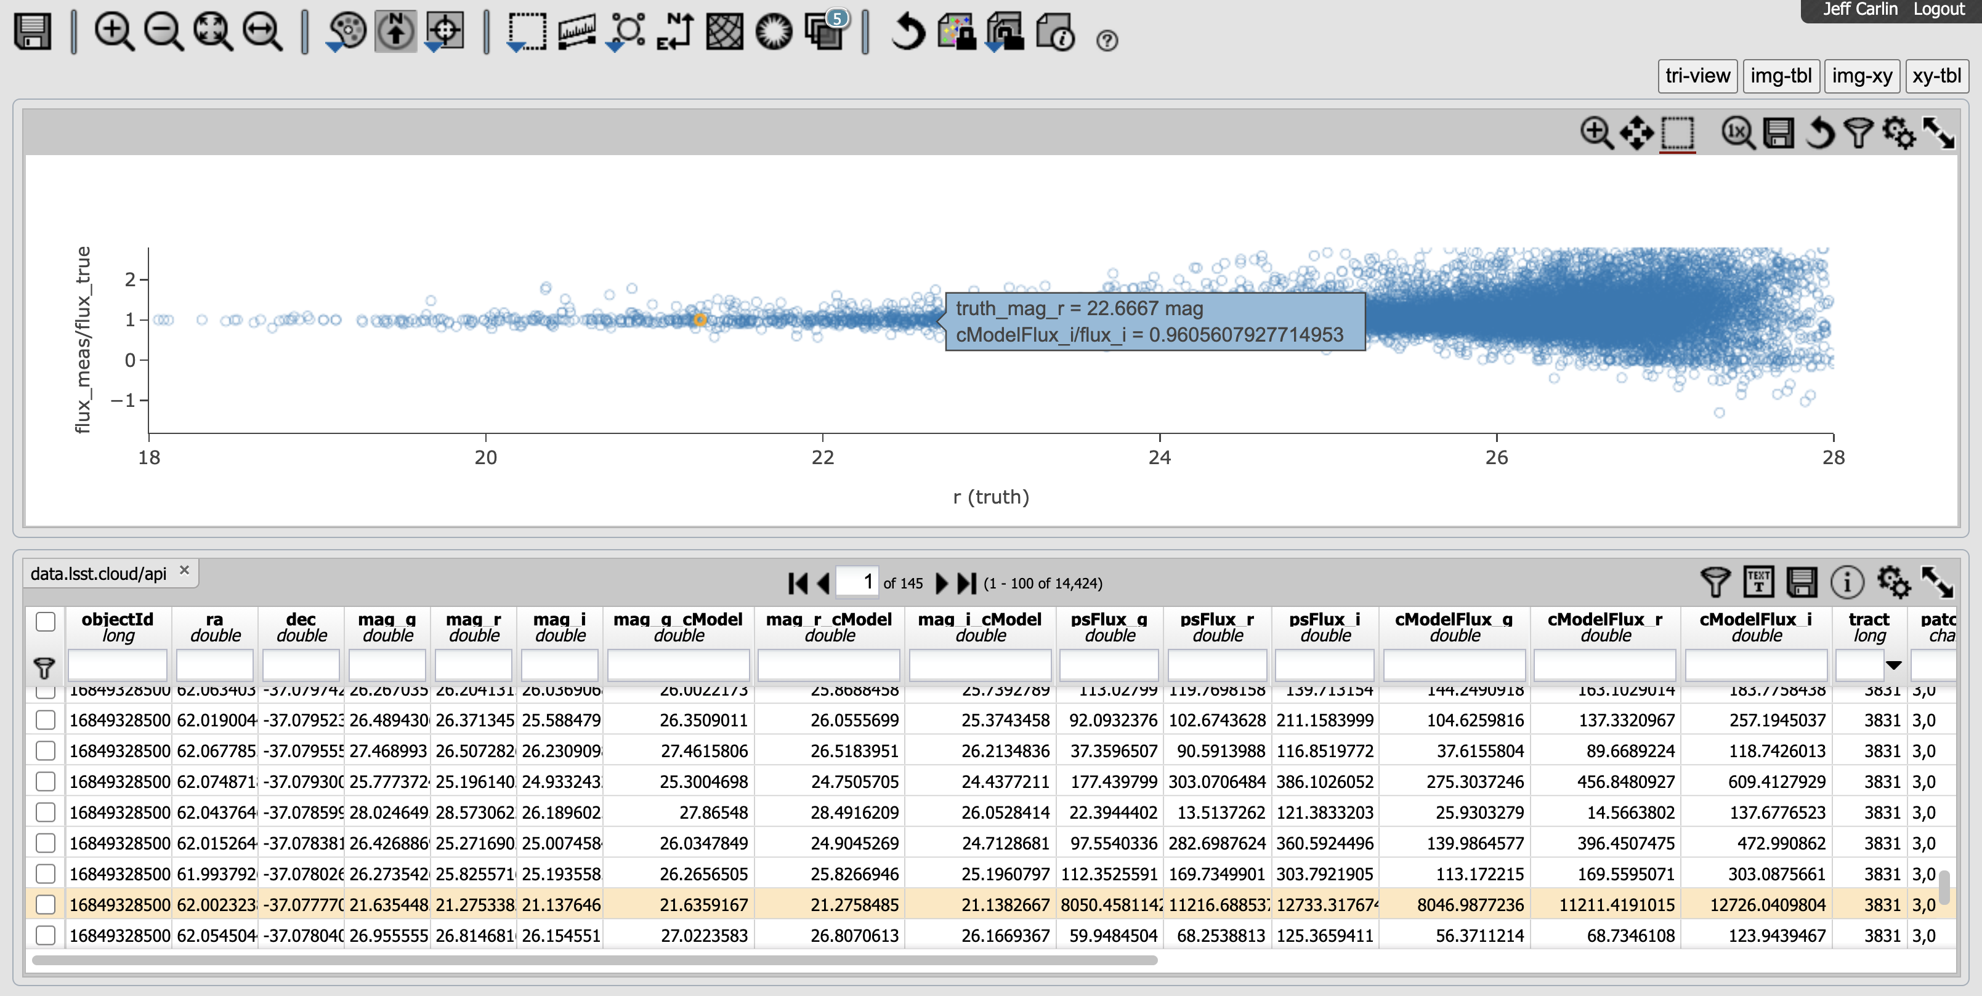Check row with ra 62.043764
Screen dimensions: 1982x996
(x=46, y=812)
